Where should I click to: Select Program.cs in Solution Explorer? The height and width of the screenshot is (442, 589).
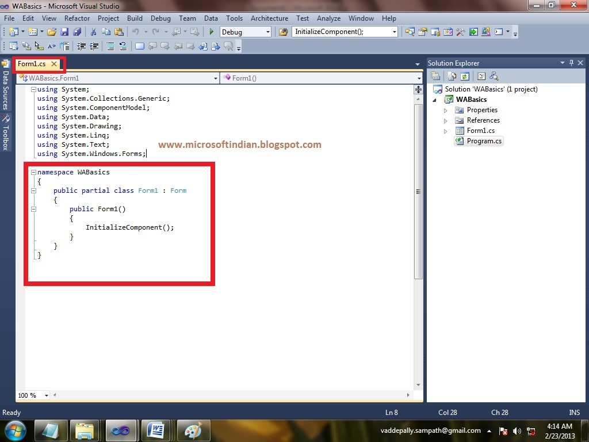(484, 140)
